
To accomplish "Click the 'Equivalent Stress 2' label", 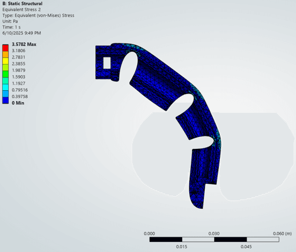I will [x=21, y=10].
